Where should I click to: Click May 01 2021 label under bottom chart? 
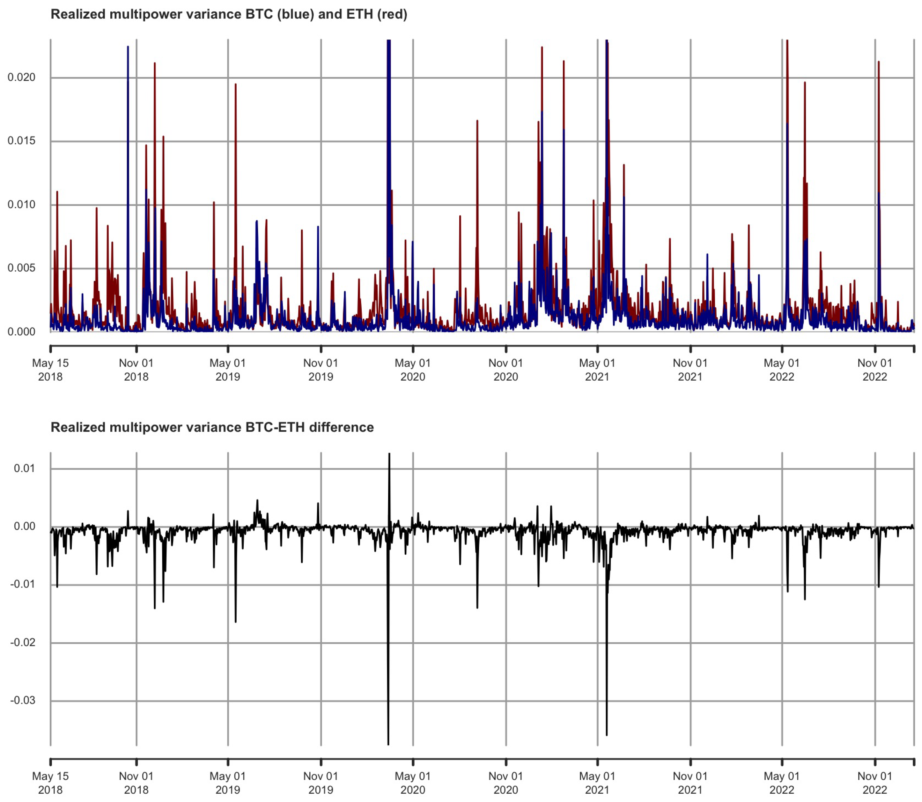click(597, 783)
